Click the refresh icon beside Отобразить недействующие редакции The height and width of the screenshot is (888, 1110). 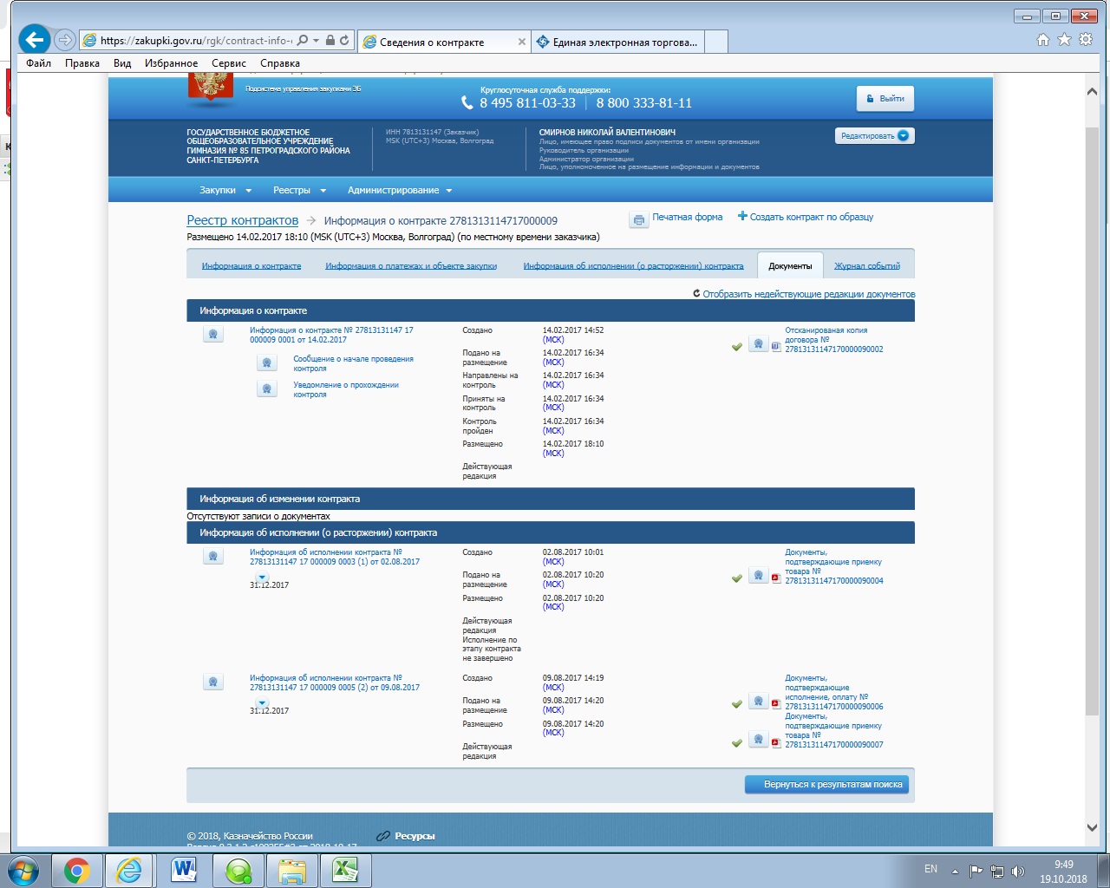[696, 294]
